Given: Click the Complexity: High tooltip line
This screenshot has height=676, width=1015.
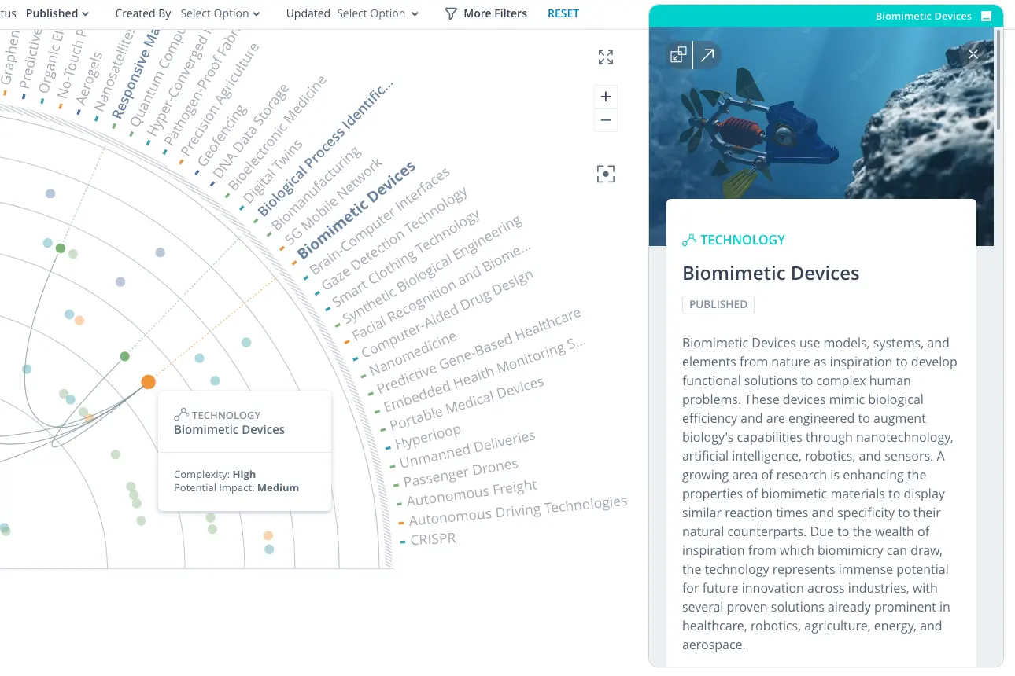Looking at the screenshot, I should 215,475.
